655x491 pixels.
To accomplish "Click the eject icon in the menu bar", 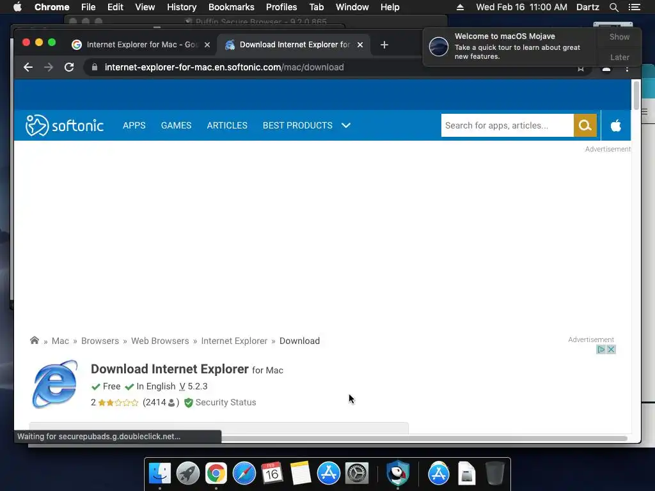I will pos(460,7).
